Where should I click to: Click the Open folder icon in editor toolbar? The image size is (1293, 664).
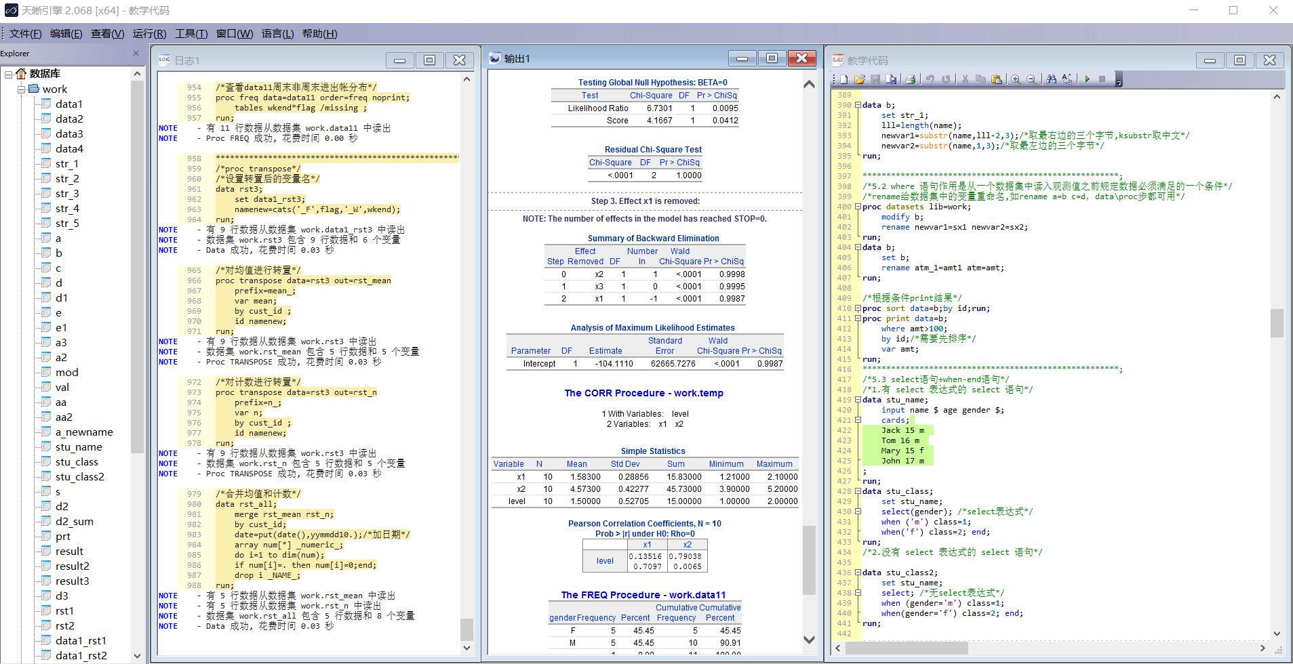click(860, 79)
